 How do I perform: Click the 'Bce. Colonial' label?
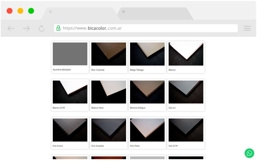(98, 70)
